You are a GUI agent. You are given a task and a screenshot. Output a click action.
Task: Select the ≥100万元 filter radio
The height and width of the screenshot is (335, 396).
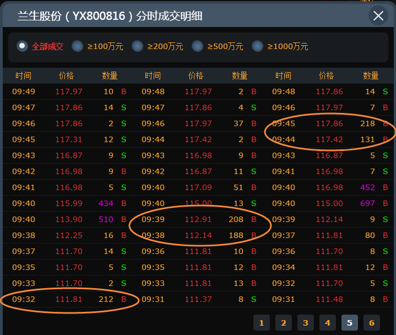click(x=77, y=46)
